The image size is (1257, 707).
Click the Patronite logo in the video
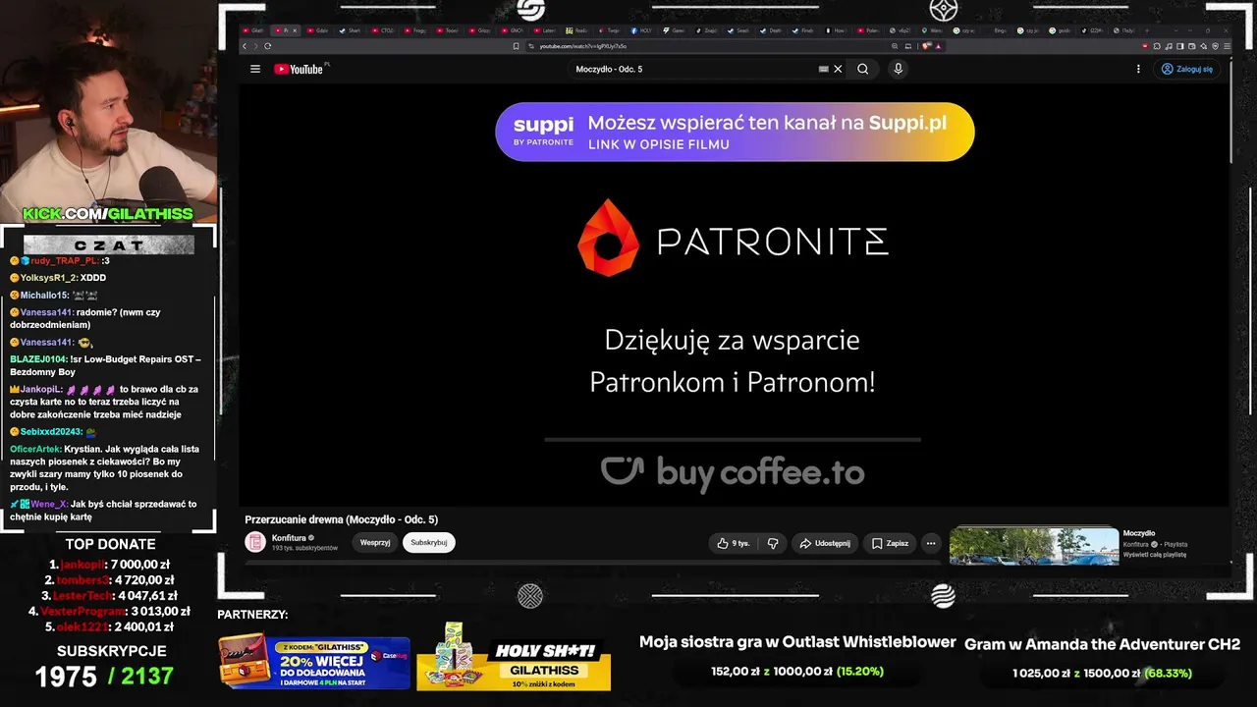click(x=733, y=238)
